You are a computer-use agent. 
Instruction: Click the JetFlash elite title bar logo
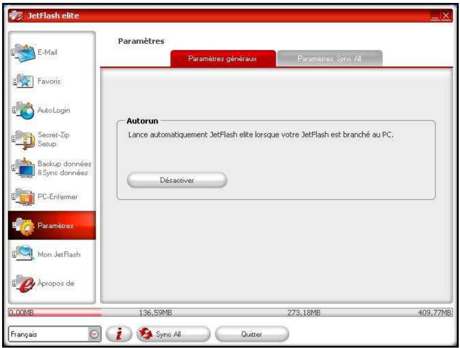[x=17, y=16]
